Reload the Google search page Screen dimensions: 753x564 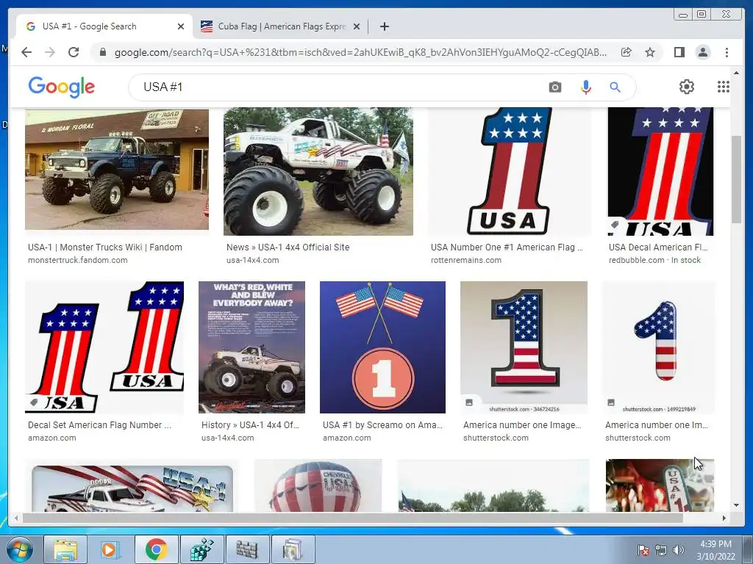74,52
